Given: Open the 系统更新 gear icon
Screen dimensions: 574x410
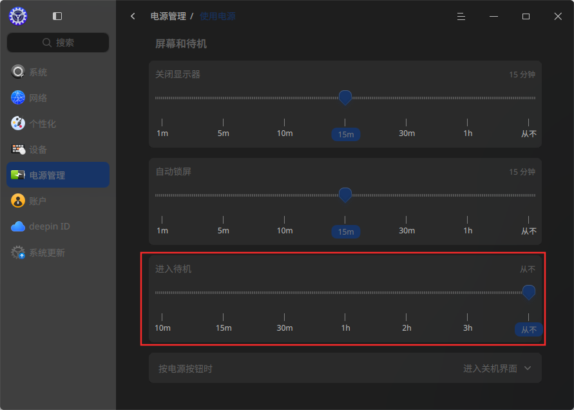Looking at the screenshot, I should tap(17, 253).
